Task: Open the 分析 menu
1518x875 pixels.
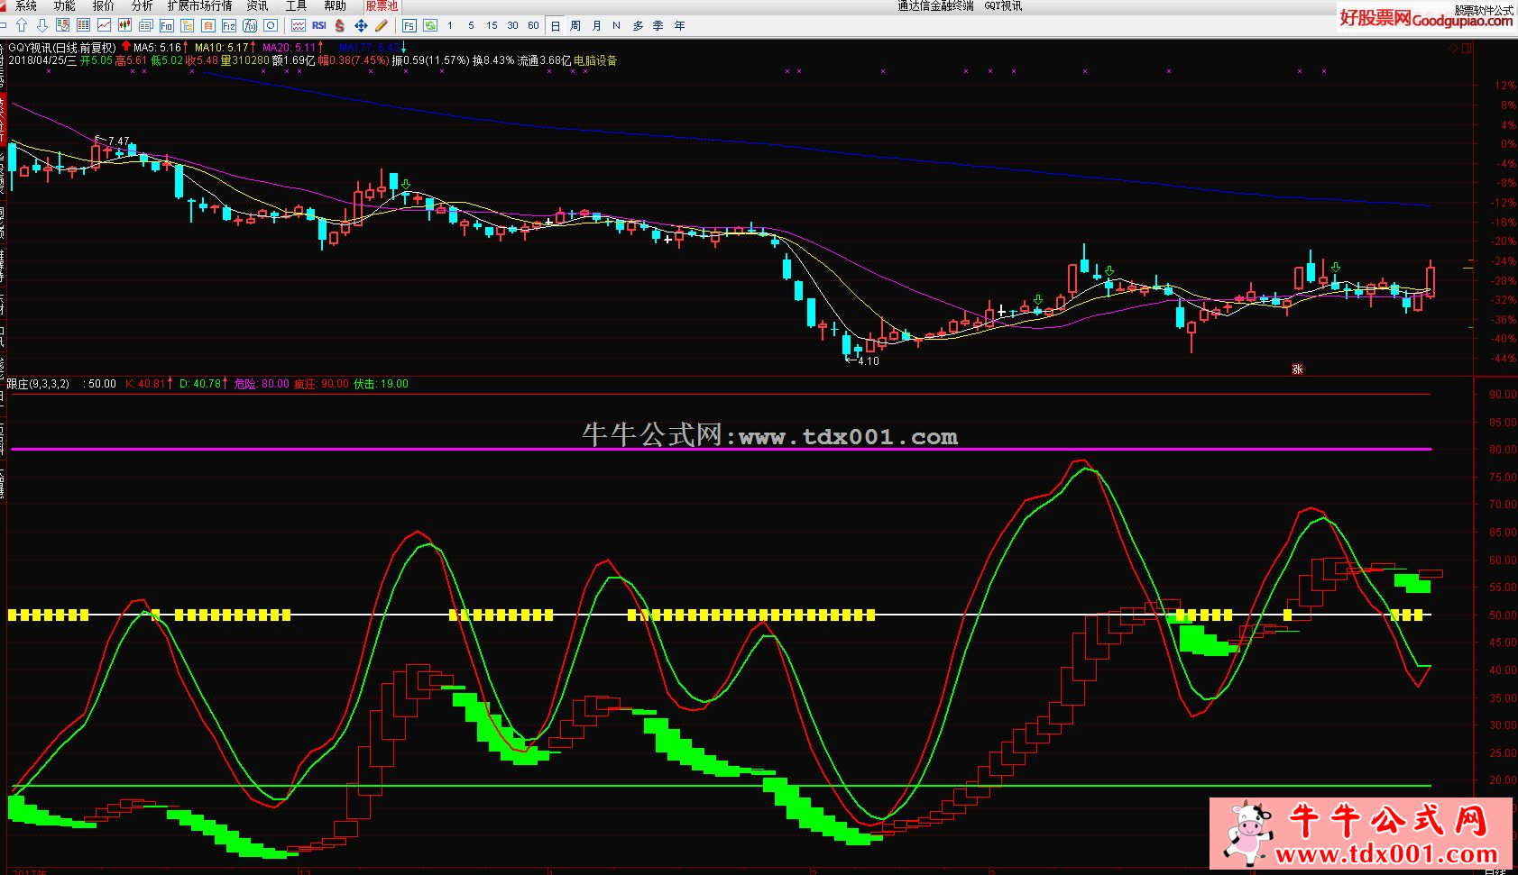Action: (x=142, y=5)
